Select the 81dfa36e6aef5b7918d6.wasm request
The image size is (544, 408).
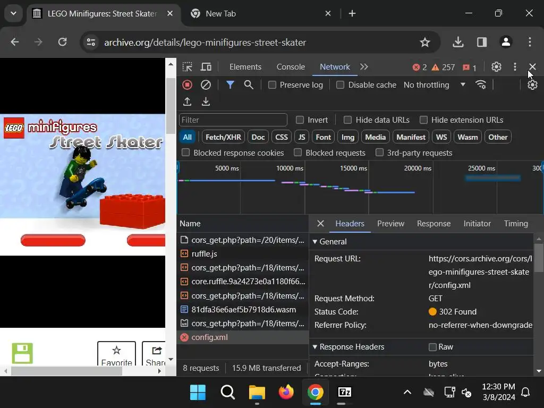(242, 310)
